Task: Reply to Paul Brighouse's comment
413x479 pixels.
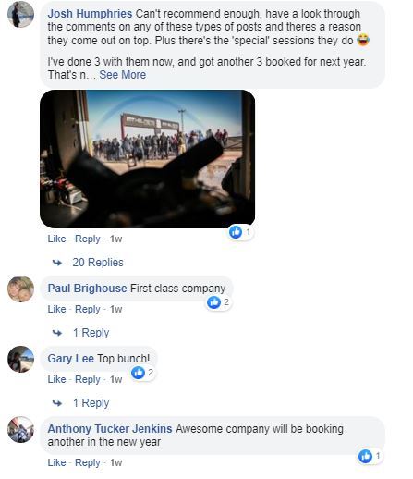Action: point(88,309)
